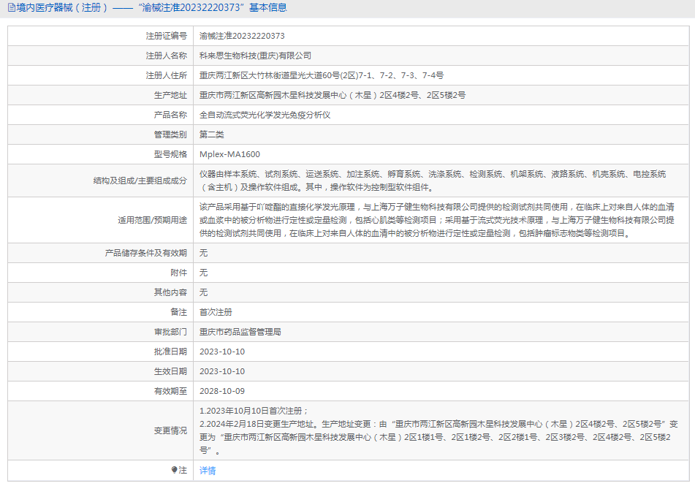Click the 管理类别 label
This screenshot has height=486, width=695.
point(170,134)
